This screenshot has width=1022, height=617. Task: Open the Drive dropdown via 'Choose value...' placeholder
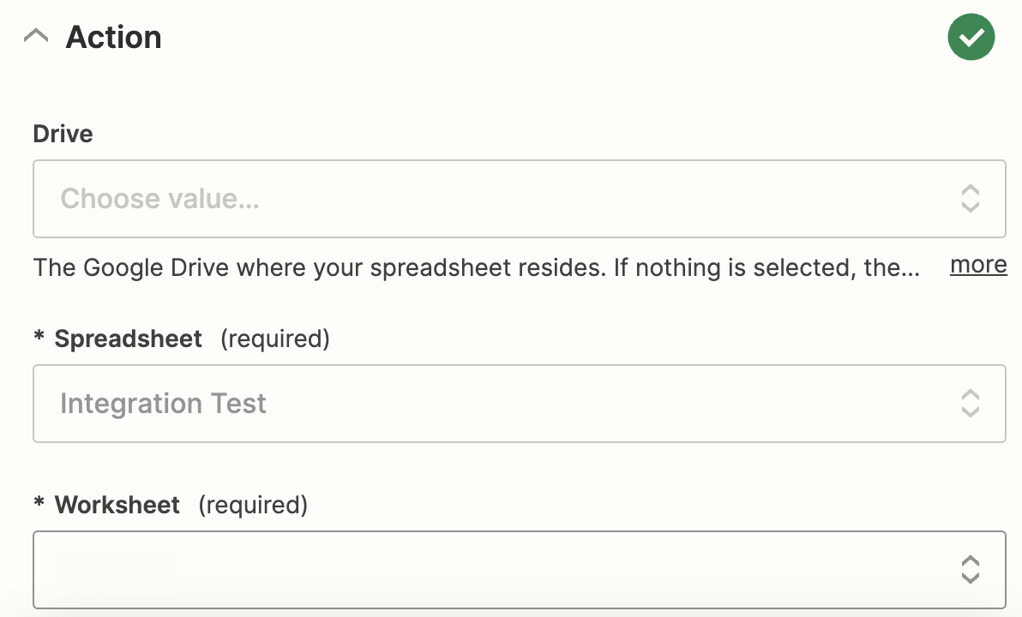[159, 199]
